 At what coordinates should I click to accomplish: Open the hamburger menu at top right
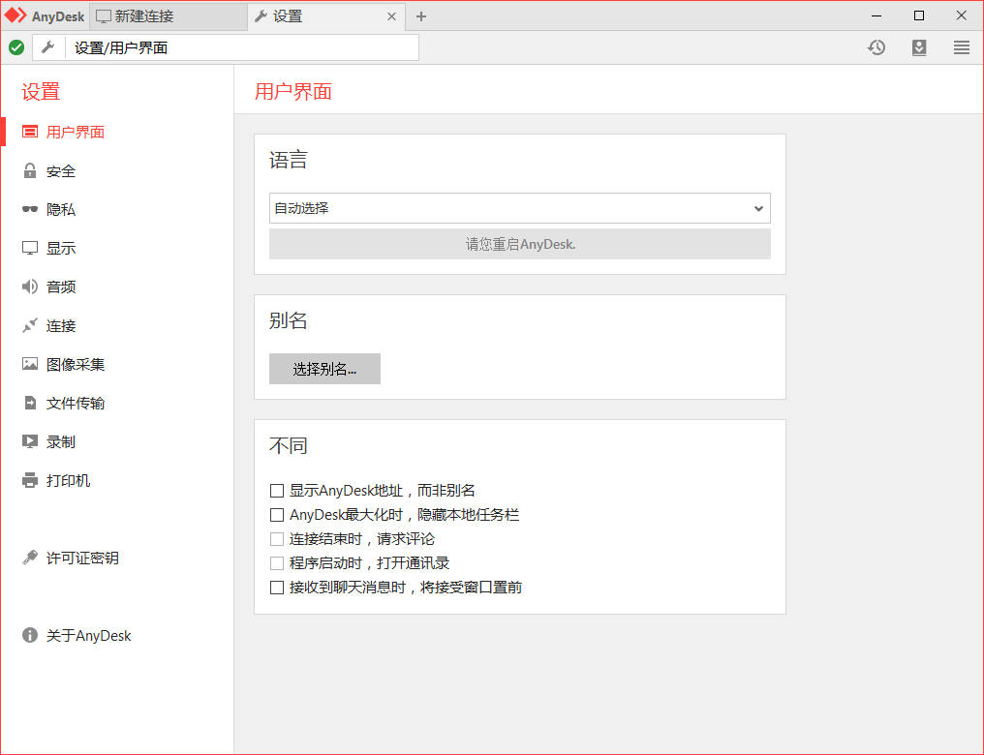click(961, 46)
